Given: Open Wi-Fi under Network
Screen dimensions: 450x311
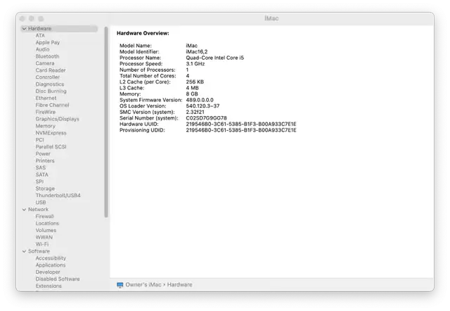Looking at the screenshot, I should coord(42,244).
